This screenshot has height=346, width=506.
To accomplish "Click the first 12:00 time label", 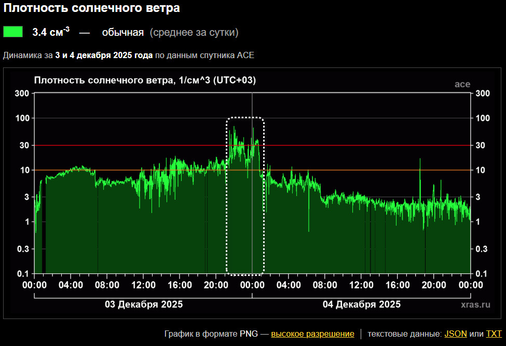I will (x=143, y=285).
